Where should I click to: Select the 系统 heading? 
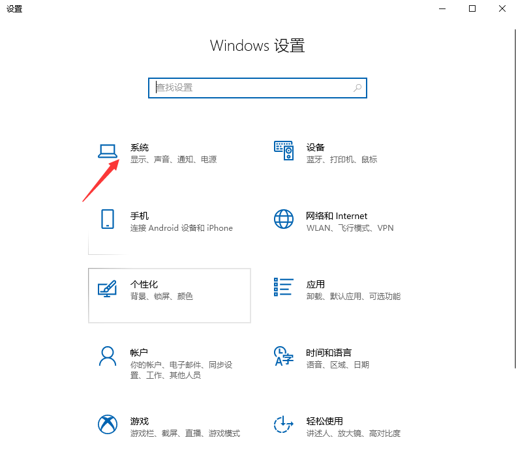tap(139, 147)
